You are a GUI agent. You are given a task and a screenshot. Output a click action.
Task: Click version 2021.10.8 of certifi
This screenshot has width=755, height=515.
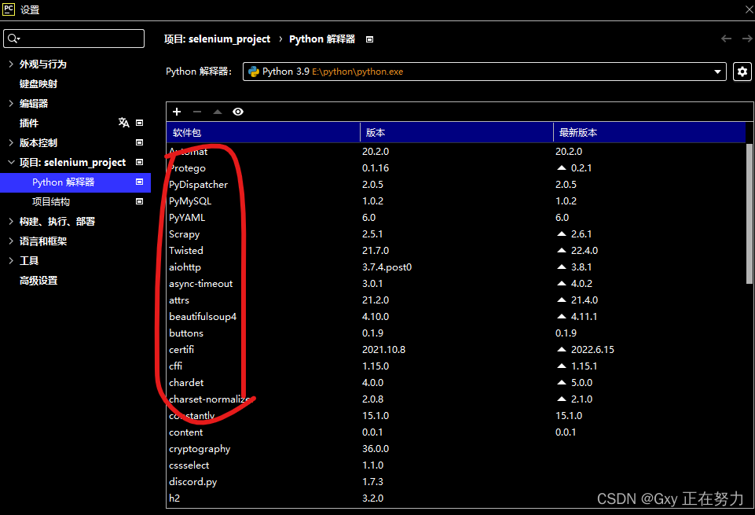click(383, 349)
